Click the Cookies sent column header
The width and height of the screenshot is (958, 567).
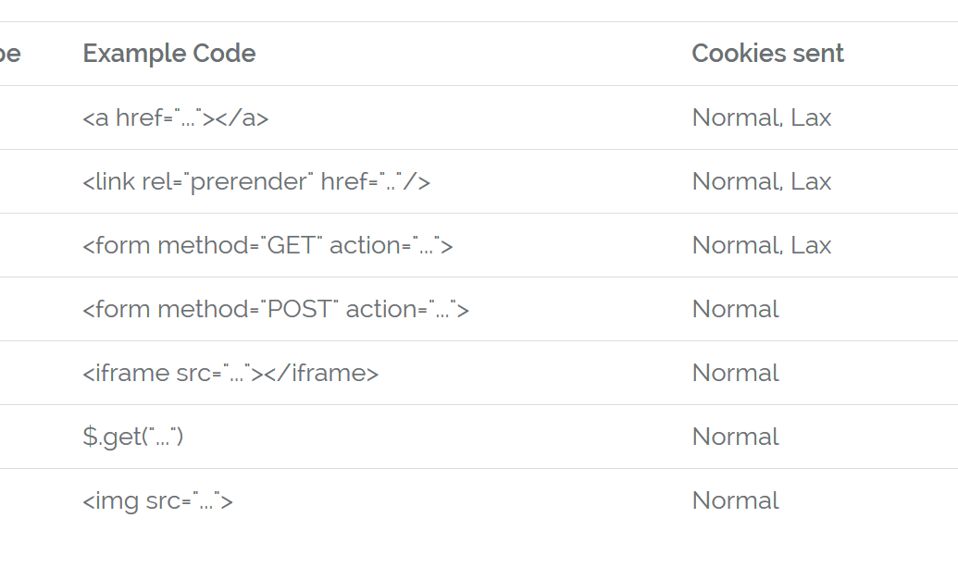point(767,54)
